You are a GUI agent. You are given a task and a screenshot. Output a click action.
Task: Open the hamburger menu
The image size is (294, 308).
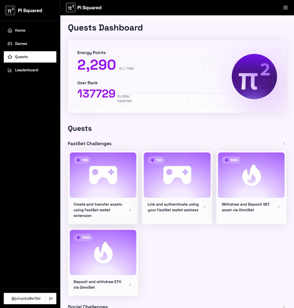tap(285, 8)
